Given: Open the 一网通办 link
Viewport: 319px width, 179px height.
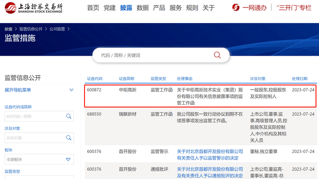Looking at the screenshot, I should point(254,8).
